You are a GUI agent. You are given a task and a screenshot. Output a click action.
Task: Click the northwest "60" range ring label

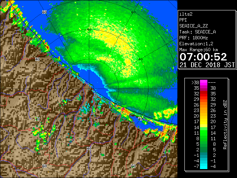[44, 12]
